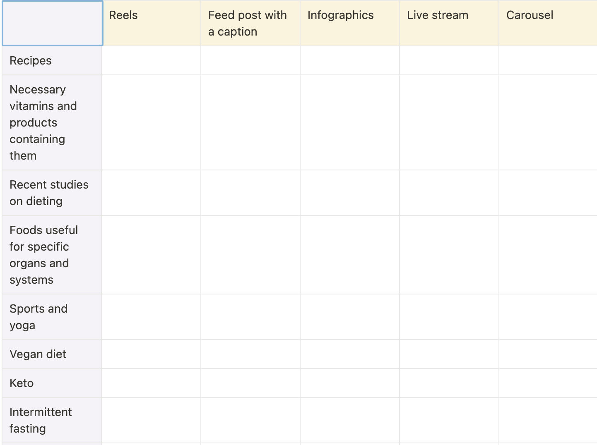Viewport: 597px width, 445px height.
Task: Select the Recent studies on dieting row header
Action: click(x=52, y=193)
